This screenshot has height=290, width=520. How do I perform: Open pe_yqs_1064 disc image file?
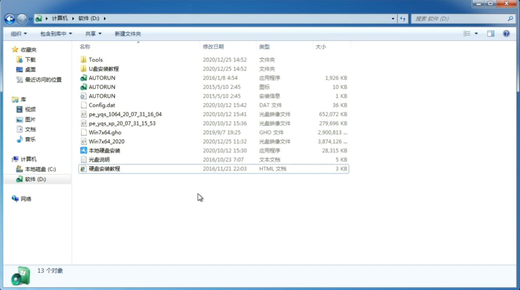[125, 114]
